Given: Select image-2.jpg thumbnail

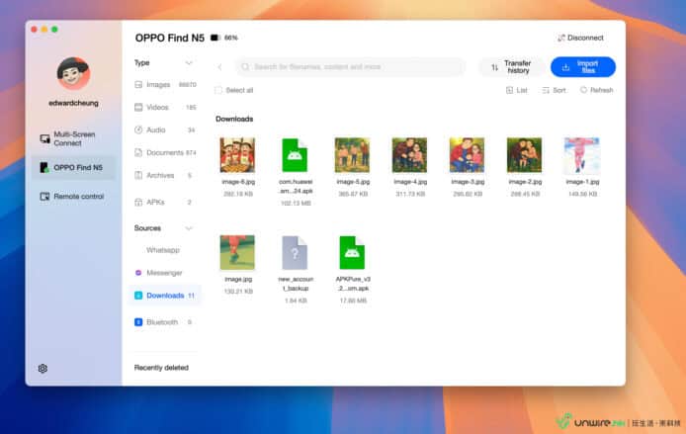Looking at the screenshot, I should [x=524, y=155].
